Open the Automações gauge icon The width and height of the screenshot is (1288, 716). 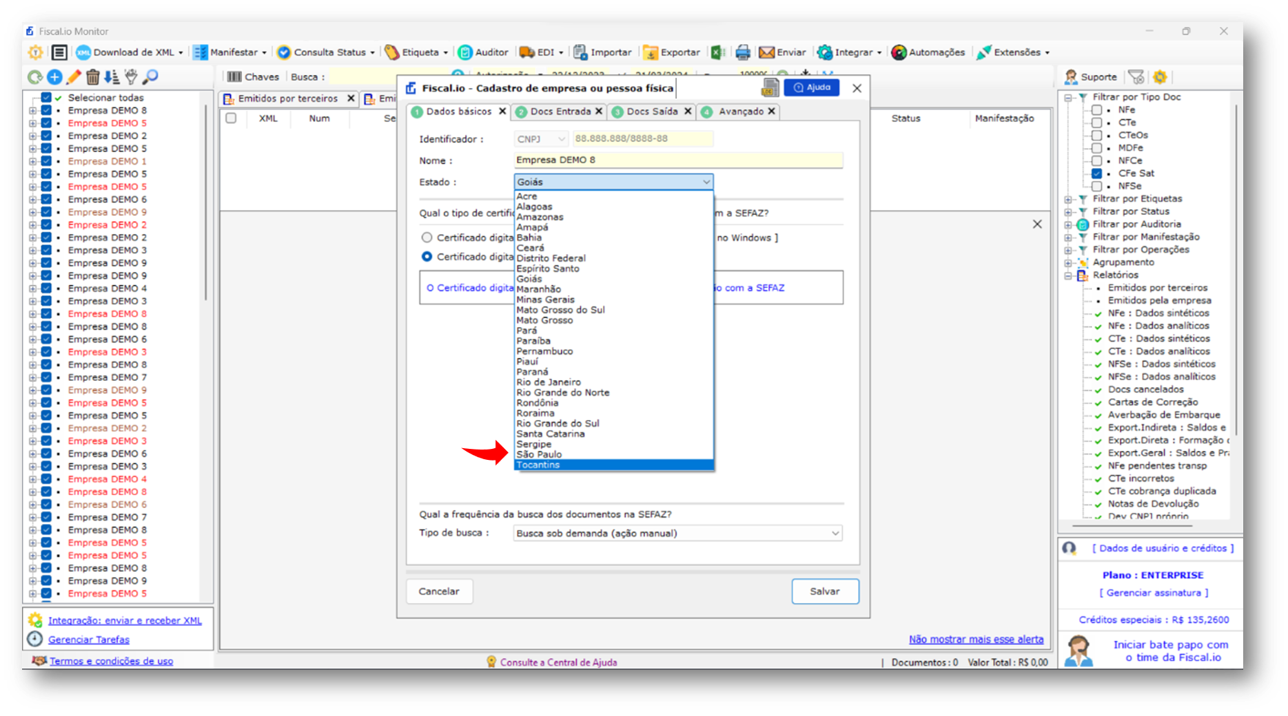(899, 52)
